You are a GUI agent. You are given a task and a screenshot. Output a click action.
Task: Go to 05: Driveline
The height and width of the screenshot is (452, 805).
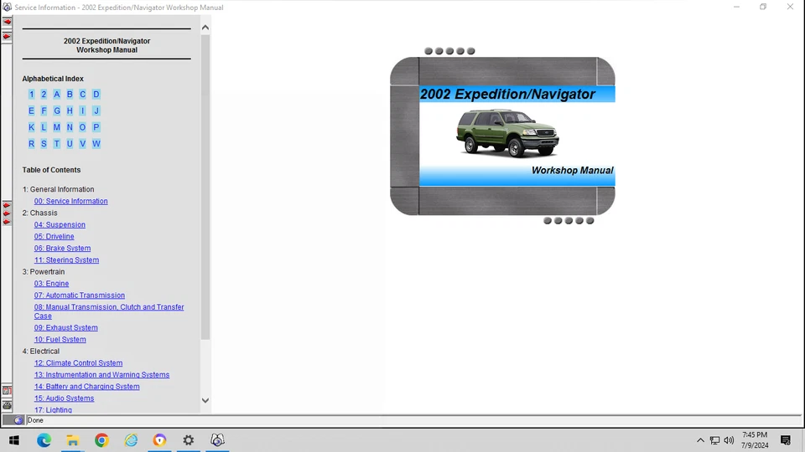[x=54, y=237]
